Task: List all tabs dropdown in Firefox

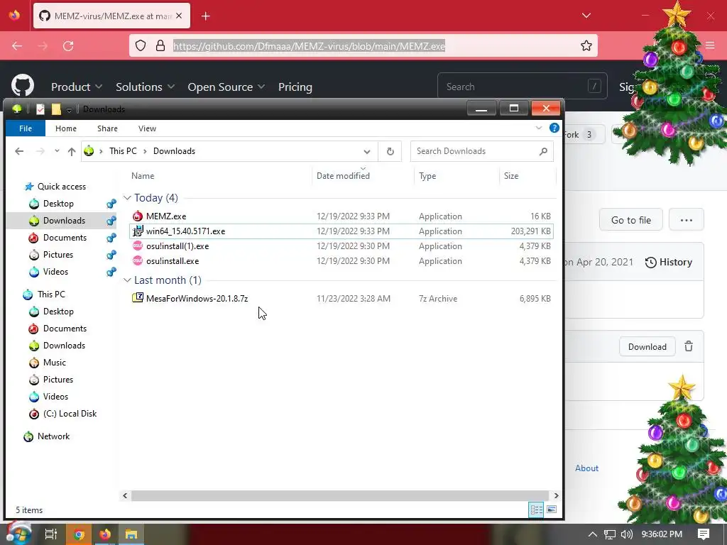Action: point(586,16)
